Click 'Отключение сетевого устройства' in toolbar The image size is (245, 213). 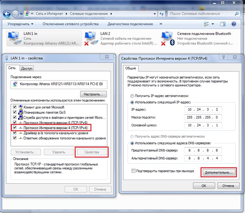pyautogui.click(x=71, y=24)
